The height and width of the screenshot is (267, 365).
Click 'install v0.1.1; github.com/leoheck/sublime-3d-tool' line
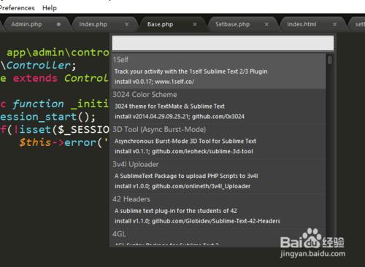184,151
